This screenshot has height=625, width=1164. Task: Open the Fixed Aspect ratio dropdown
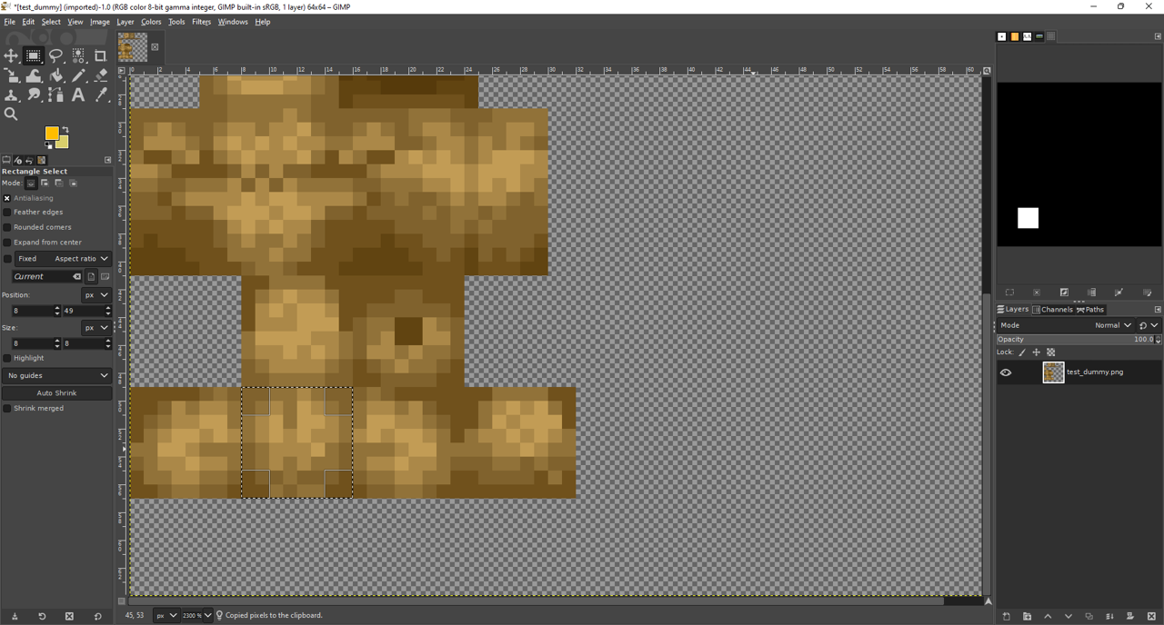(63, 259)
